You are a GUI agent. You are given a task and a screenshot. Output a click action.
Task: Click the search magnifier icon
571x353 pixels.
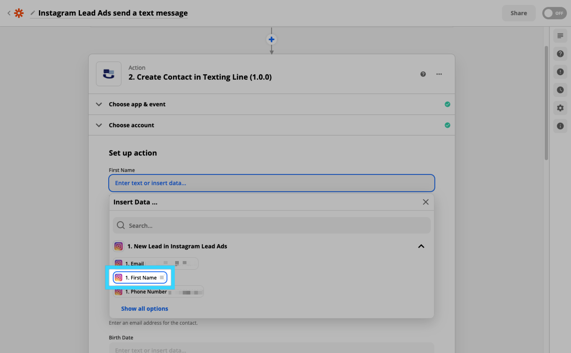121,225
